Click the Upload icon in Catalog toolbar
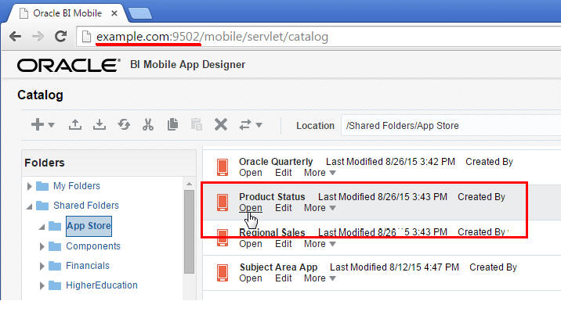 (x=75, y=124)
